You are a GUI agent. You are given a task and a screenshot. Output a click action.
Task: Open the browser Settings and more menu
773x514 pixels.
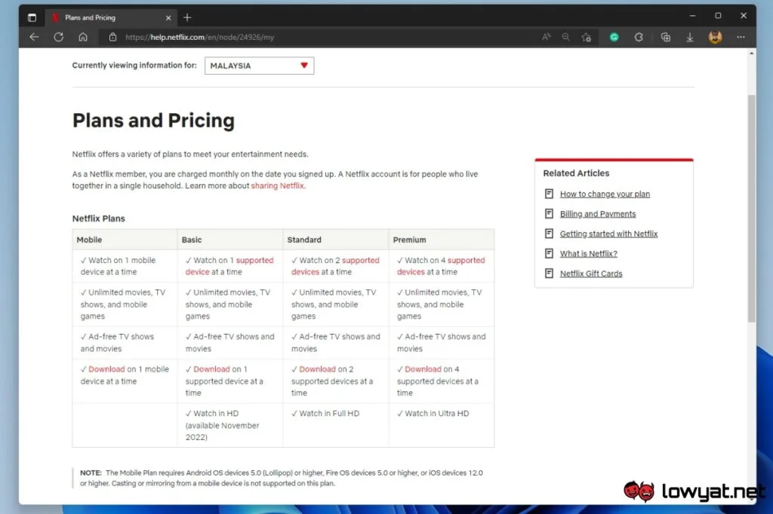pyautogui.click(x=741, y=37)
